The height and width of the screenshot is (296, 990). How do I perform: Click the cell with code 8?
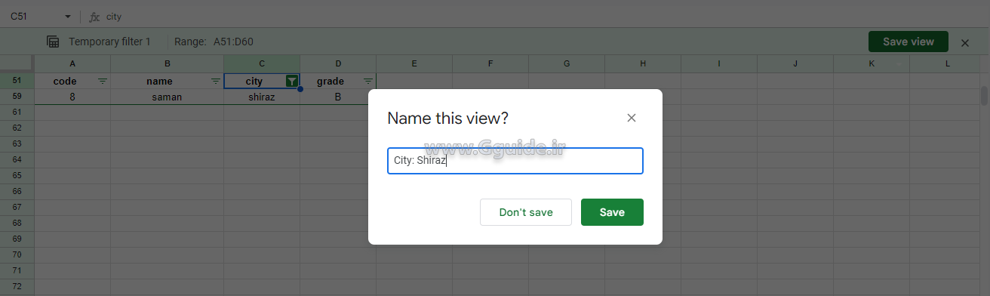pos(72,97)
